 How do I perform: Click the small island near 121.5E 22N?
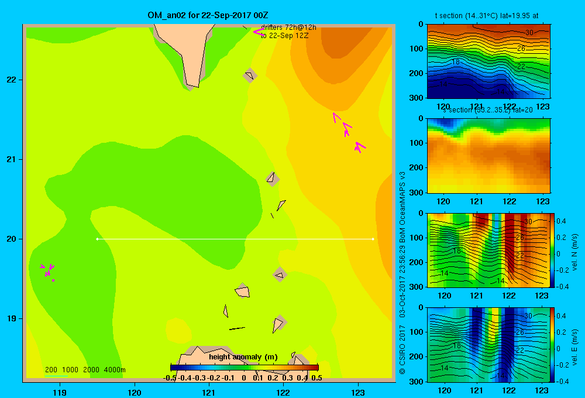[x=250, y=76]
